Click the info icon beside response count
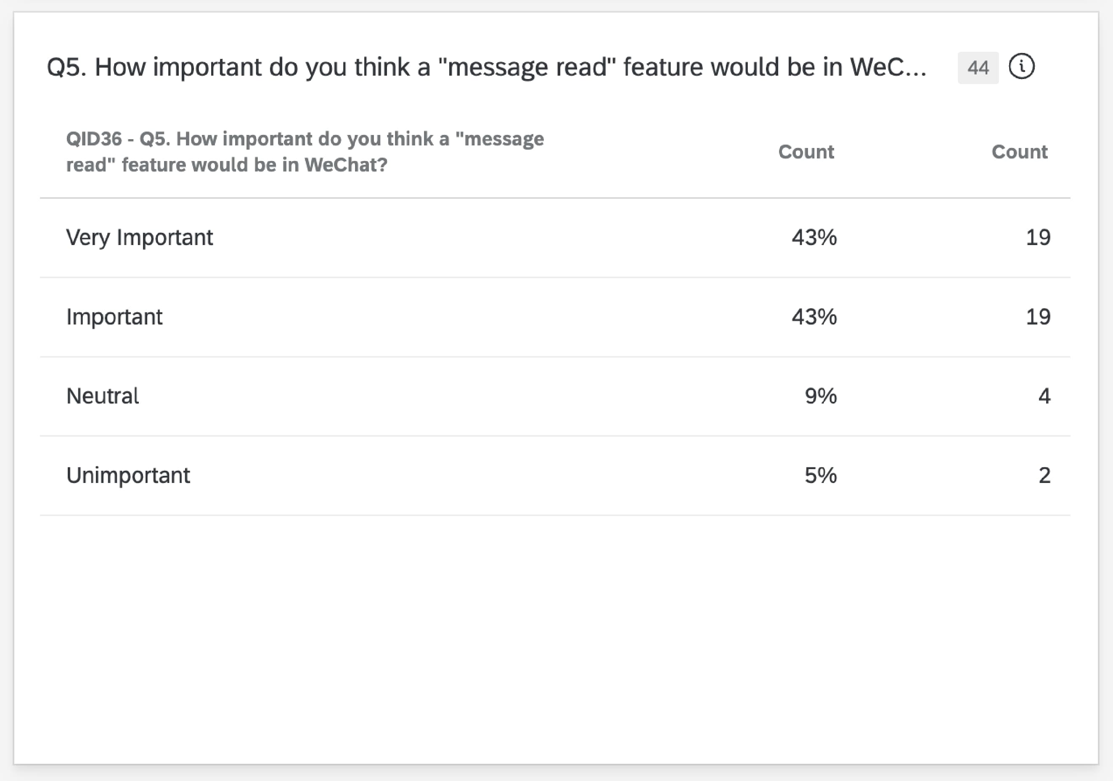 pos(1021,67)
